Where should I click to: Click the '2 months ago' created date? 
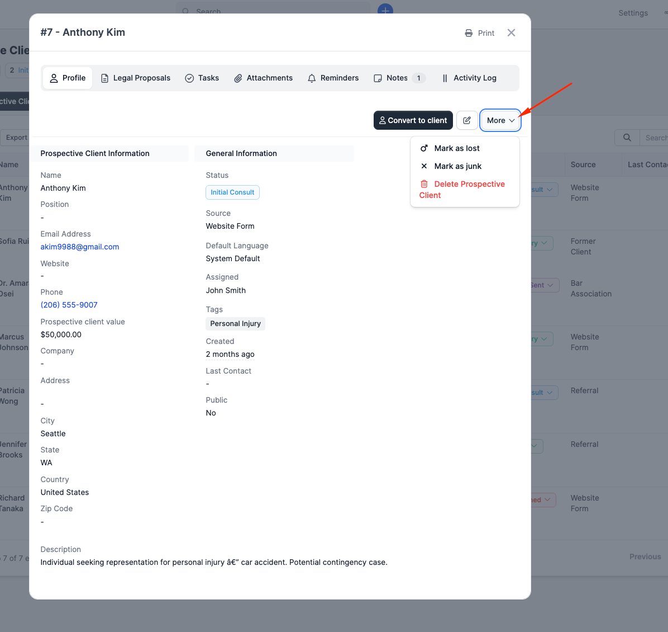[230, 354]
